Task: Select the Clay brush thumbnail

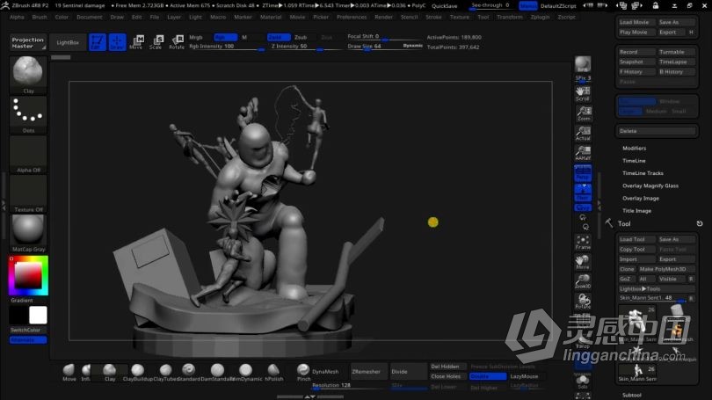Action: pyautogui.click(x=28, y=75)
